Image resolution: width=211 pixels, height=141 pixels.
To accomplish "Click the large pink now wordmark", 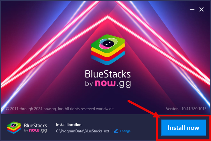I will pos(105,83).
